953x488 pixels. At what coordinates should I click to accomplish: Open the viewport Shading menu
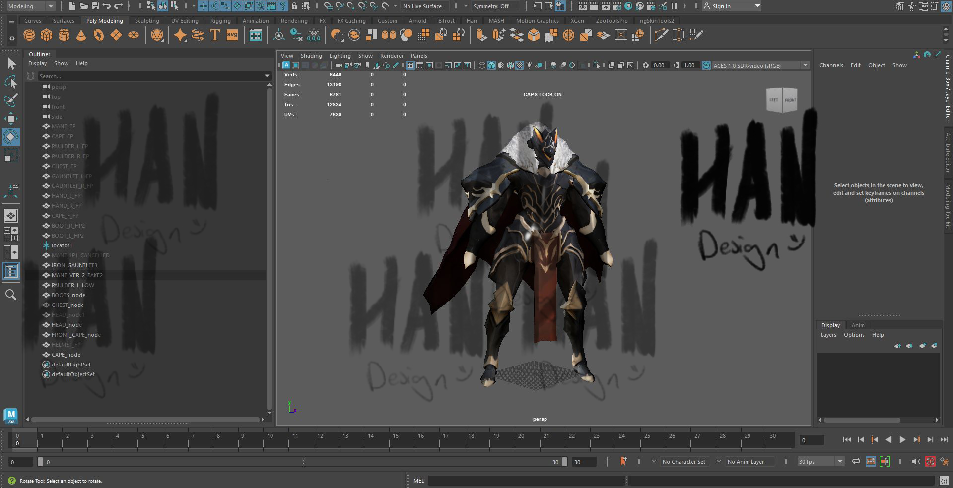coord(311,56)
